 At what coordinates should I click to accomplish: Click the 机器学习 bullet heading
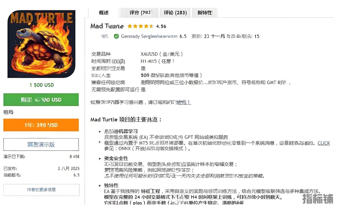(121, 131)
